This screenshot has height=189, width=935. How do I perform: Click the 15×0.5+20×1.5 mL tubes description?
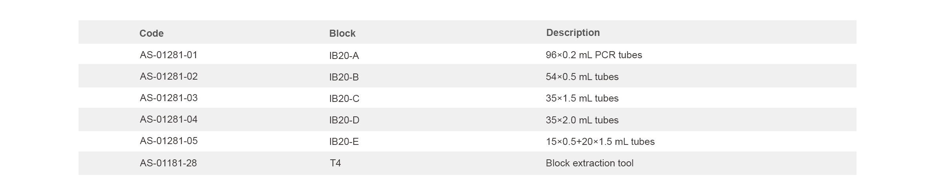point(600,142)
